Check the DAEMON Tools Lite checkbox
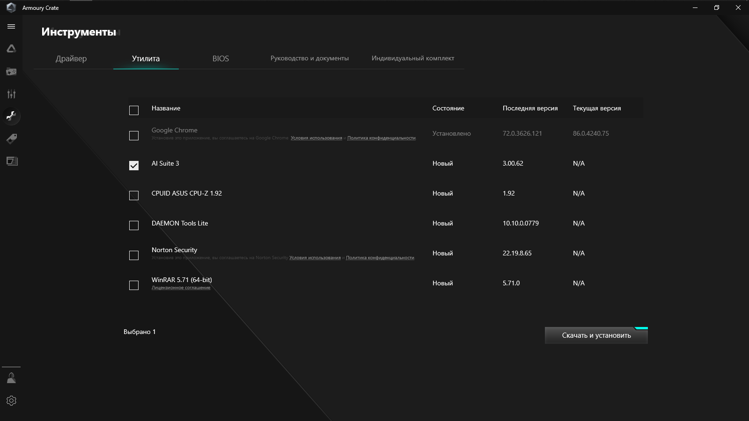The height and width of the screenshot is (421, 749). coord(134,225)
